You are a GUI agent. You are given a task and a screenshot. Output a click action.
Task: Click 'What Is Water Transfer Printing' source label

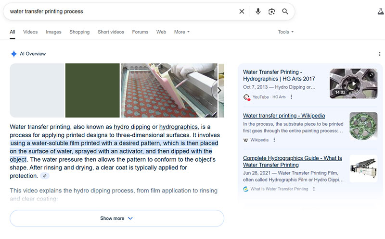(279, 189)
